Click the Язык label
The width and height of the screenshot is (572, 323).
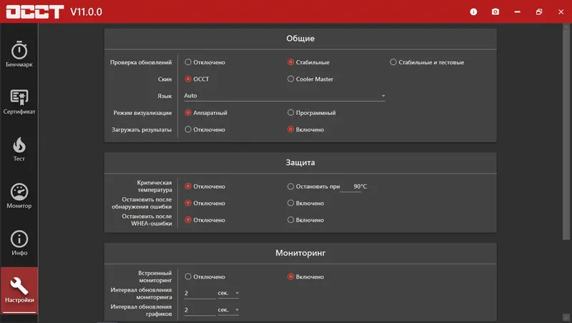[164, 96]
